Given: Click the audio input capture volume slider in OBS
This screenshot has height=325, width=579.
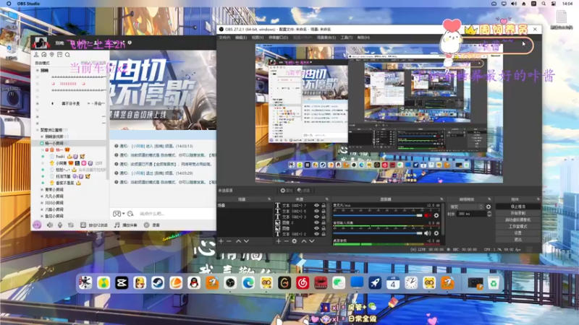Looking at the screenshot, I should pos(378,233).
